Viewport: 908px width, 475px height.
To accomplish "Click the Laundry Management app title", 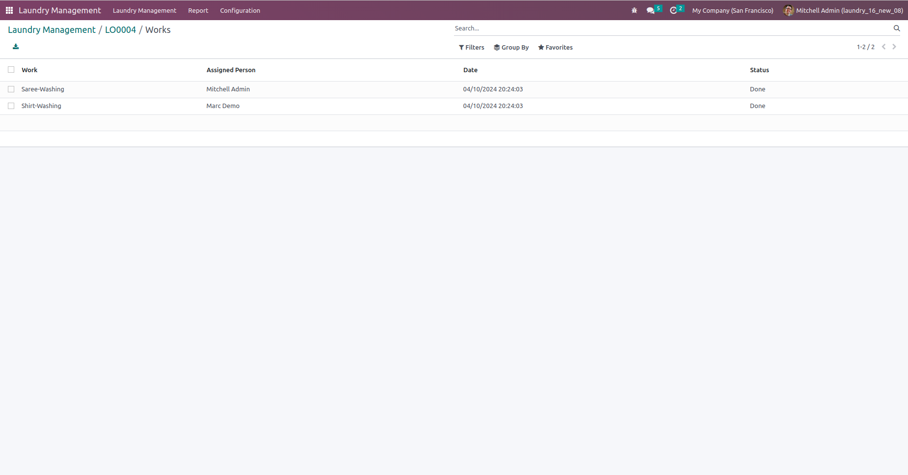I will [60, 10].
